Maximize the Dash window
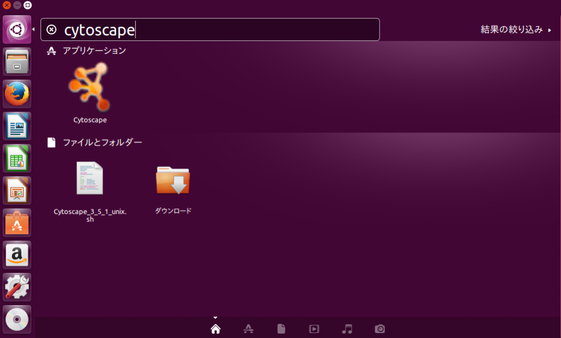The width and height of the screenshot is (561, 338). pos(27,5)
